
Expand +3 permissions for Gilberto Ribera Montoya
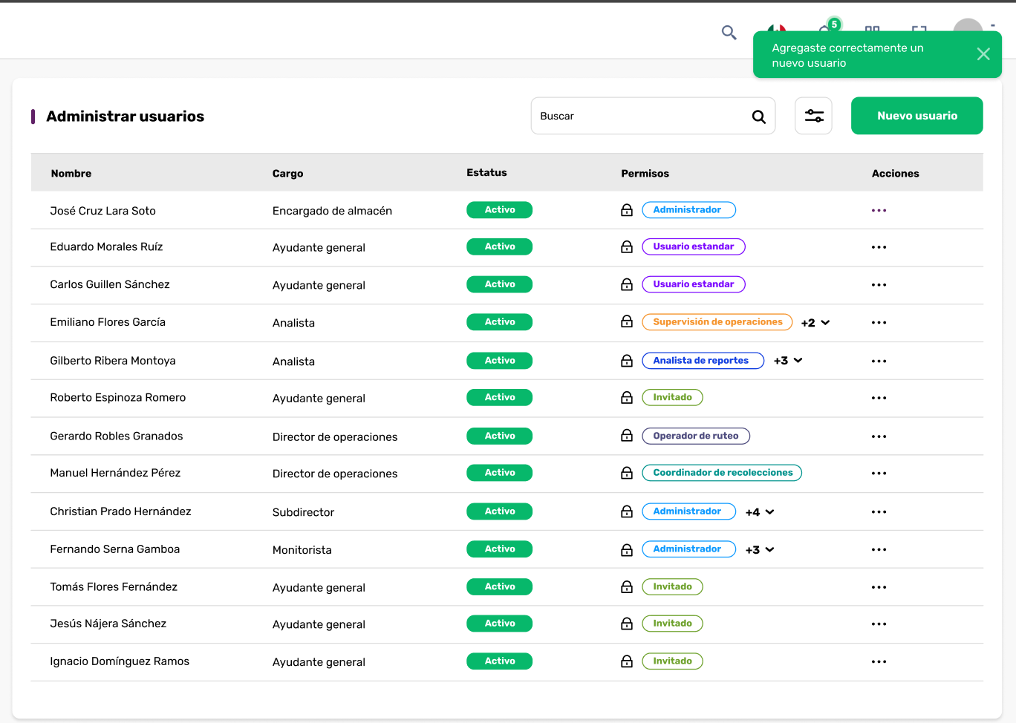point(788,361)
